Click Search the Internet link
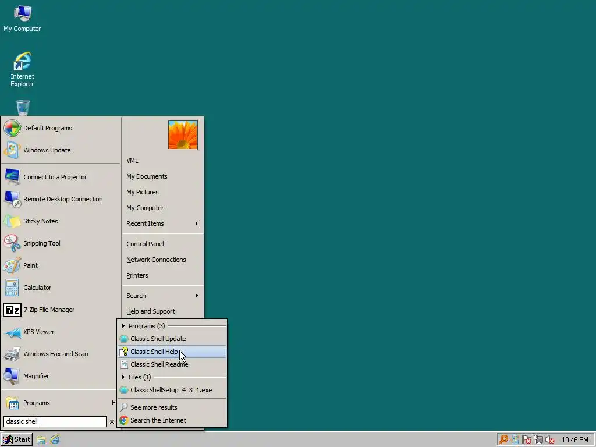Viewport: 596px width, 447px height. point(158,420)
